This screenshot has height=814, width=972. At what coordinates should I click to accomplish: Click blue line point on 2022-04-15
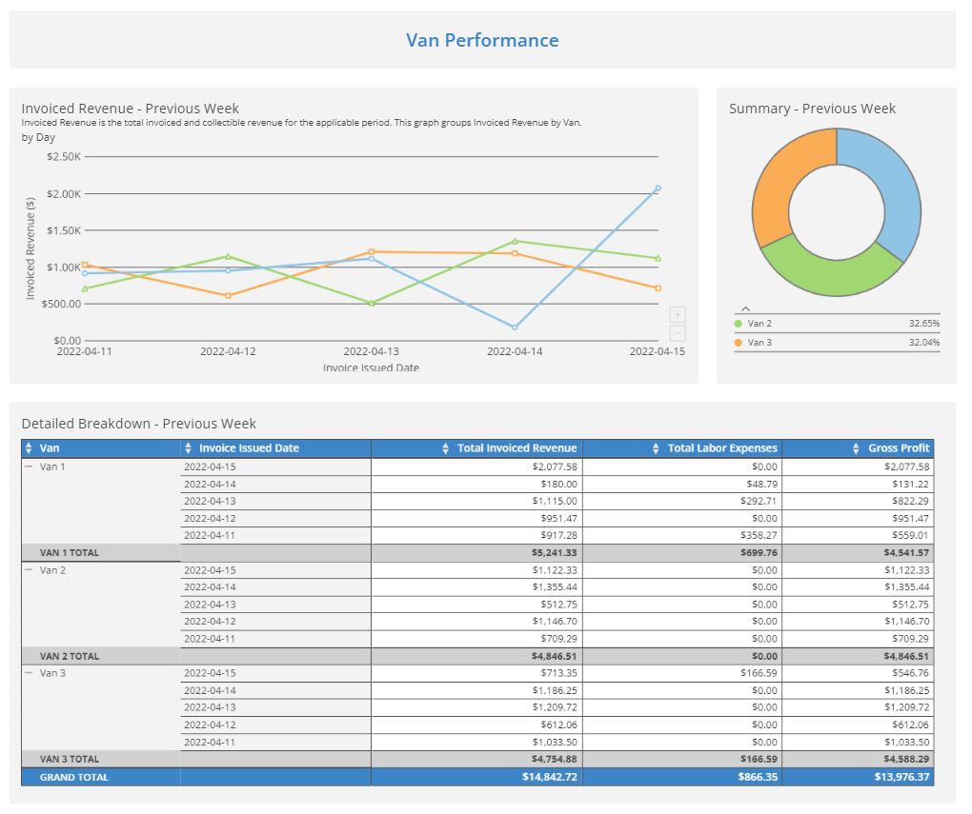(x=658, y=189)
